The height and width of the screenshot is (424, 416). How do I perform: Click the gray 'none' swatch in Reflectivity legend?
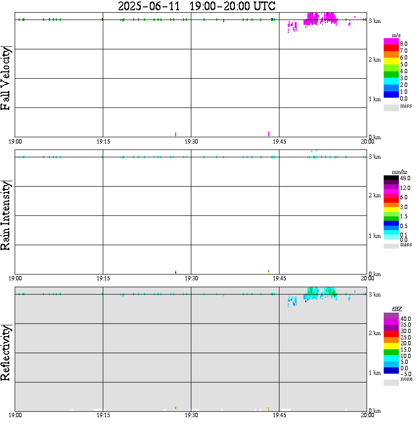pos(391,382)
